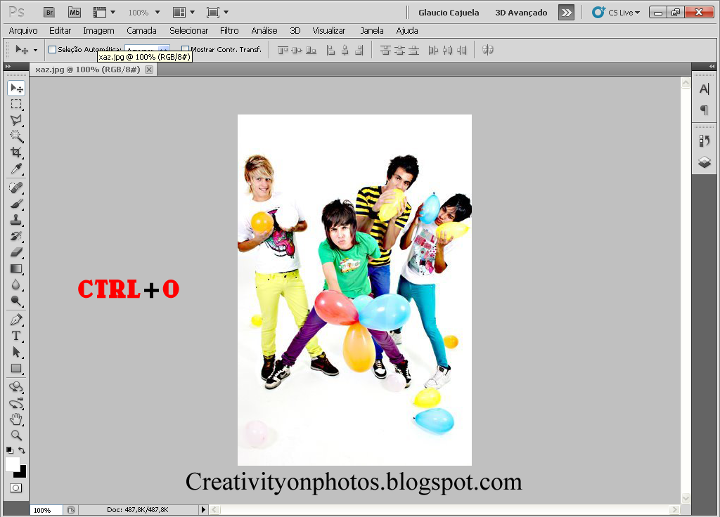Switch to Glaucio Cajuela workspace
The image size is (720, 517).
coord(449,13)
